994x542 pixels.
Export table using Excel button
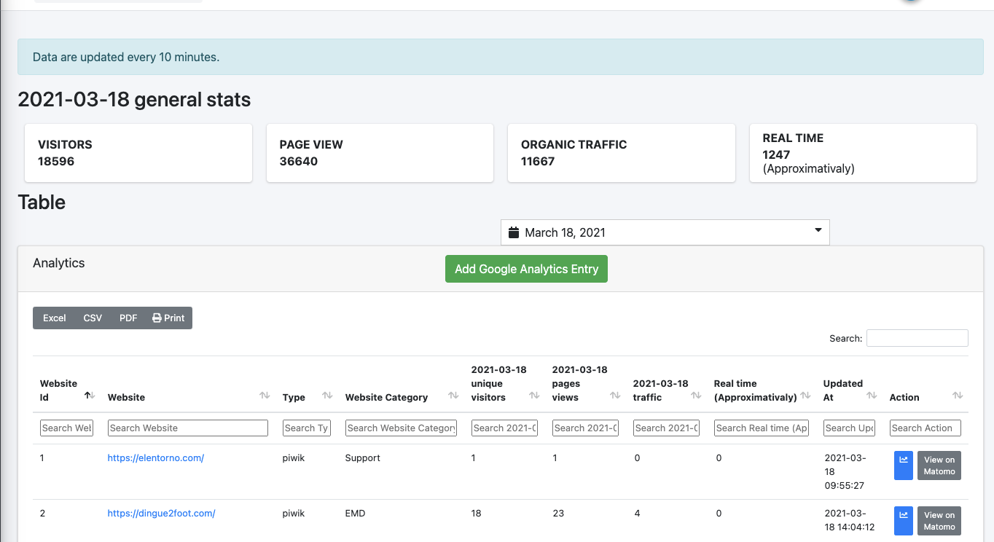[55, 318]
